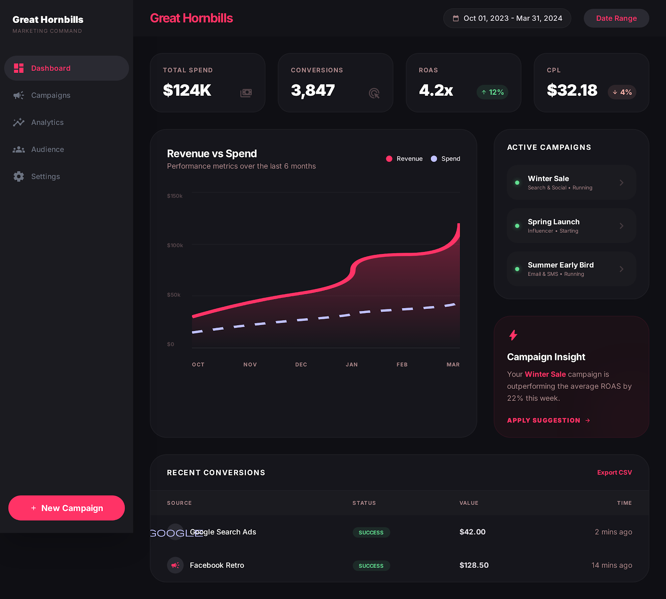Click the Dashboard grid icon in sidebar
The width and height of the screenshot is (666, 599).
point(19,68)
